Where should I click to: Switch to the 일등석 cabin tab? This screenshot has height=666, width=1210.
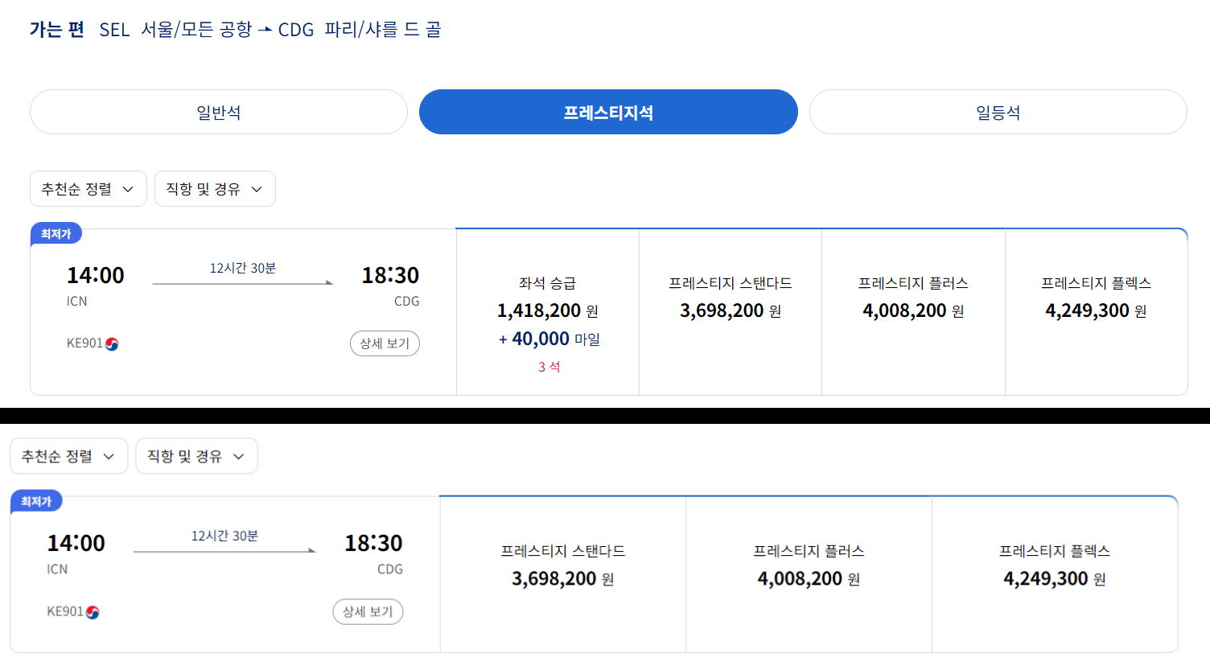coord(998,112)
